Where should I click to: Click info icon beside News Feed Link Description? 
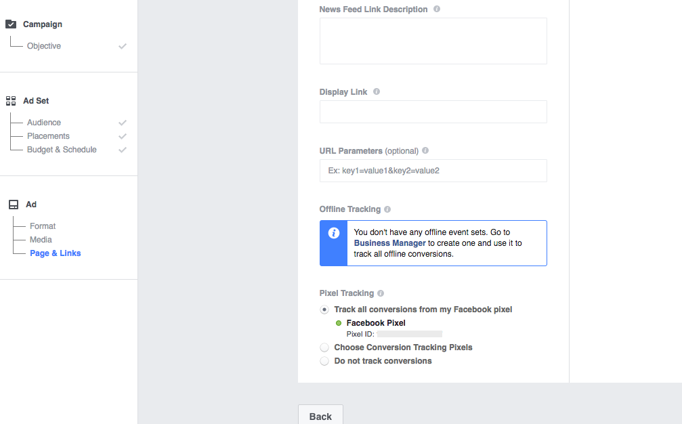(x=437, y=9)
